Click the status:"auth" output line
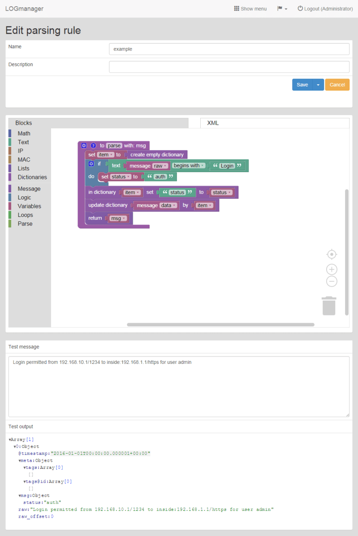This screenshot has height=536, width=358. [x=42, y=502]
